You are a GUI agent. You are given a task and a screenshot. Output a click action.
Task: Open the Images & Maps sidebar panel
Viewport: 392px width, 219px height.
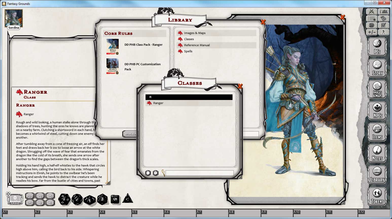[x=377, y=89]
